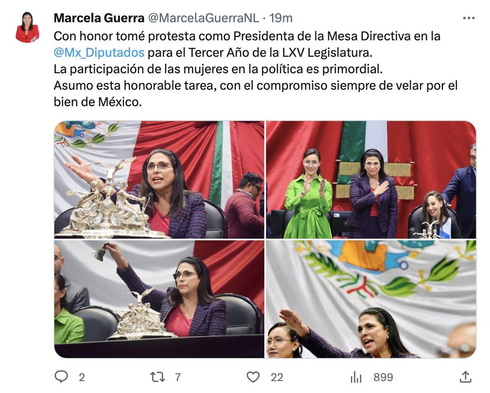Follow the @Mx_Diputados mention link
This screenshot has width=490, height=393.
tap(99, 53)
